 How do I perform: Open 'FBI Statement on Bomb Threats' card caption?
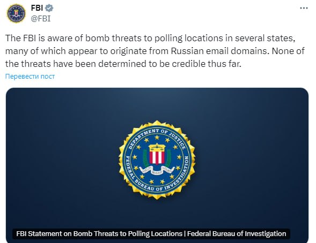click(151, 234)
